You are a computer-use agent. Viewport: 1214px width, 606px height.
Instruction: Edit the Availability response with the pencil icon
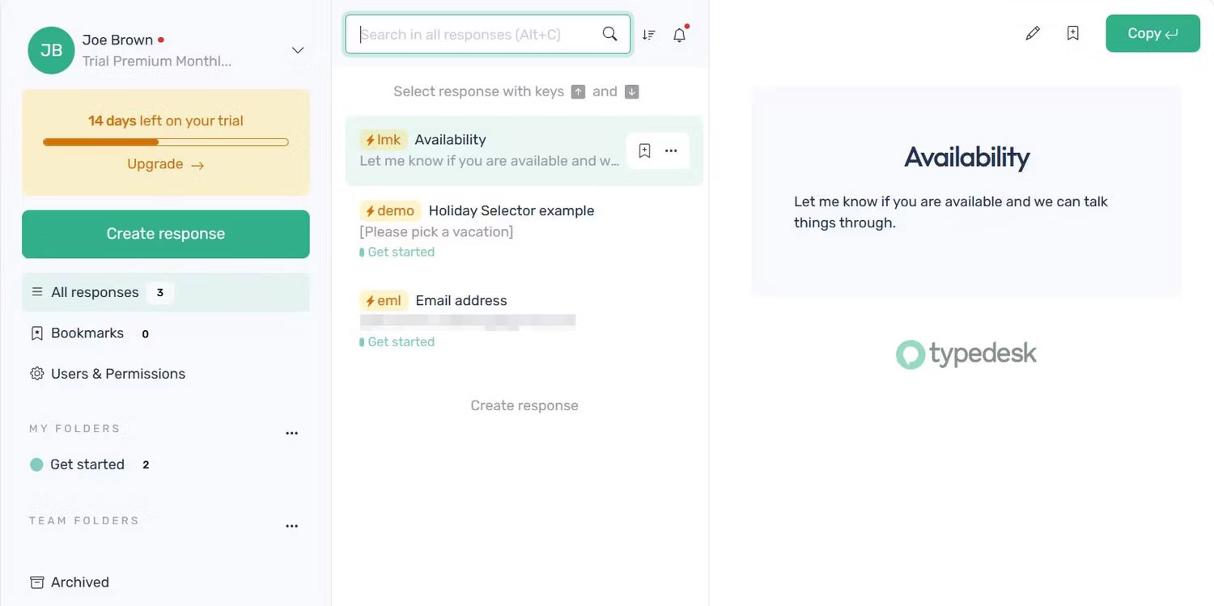(x=1033, y=33)
